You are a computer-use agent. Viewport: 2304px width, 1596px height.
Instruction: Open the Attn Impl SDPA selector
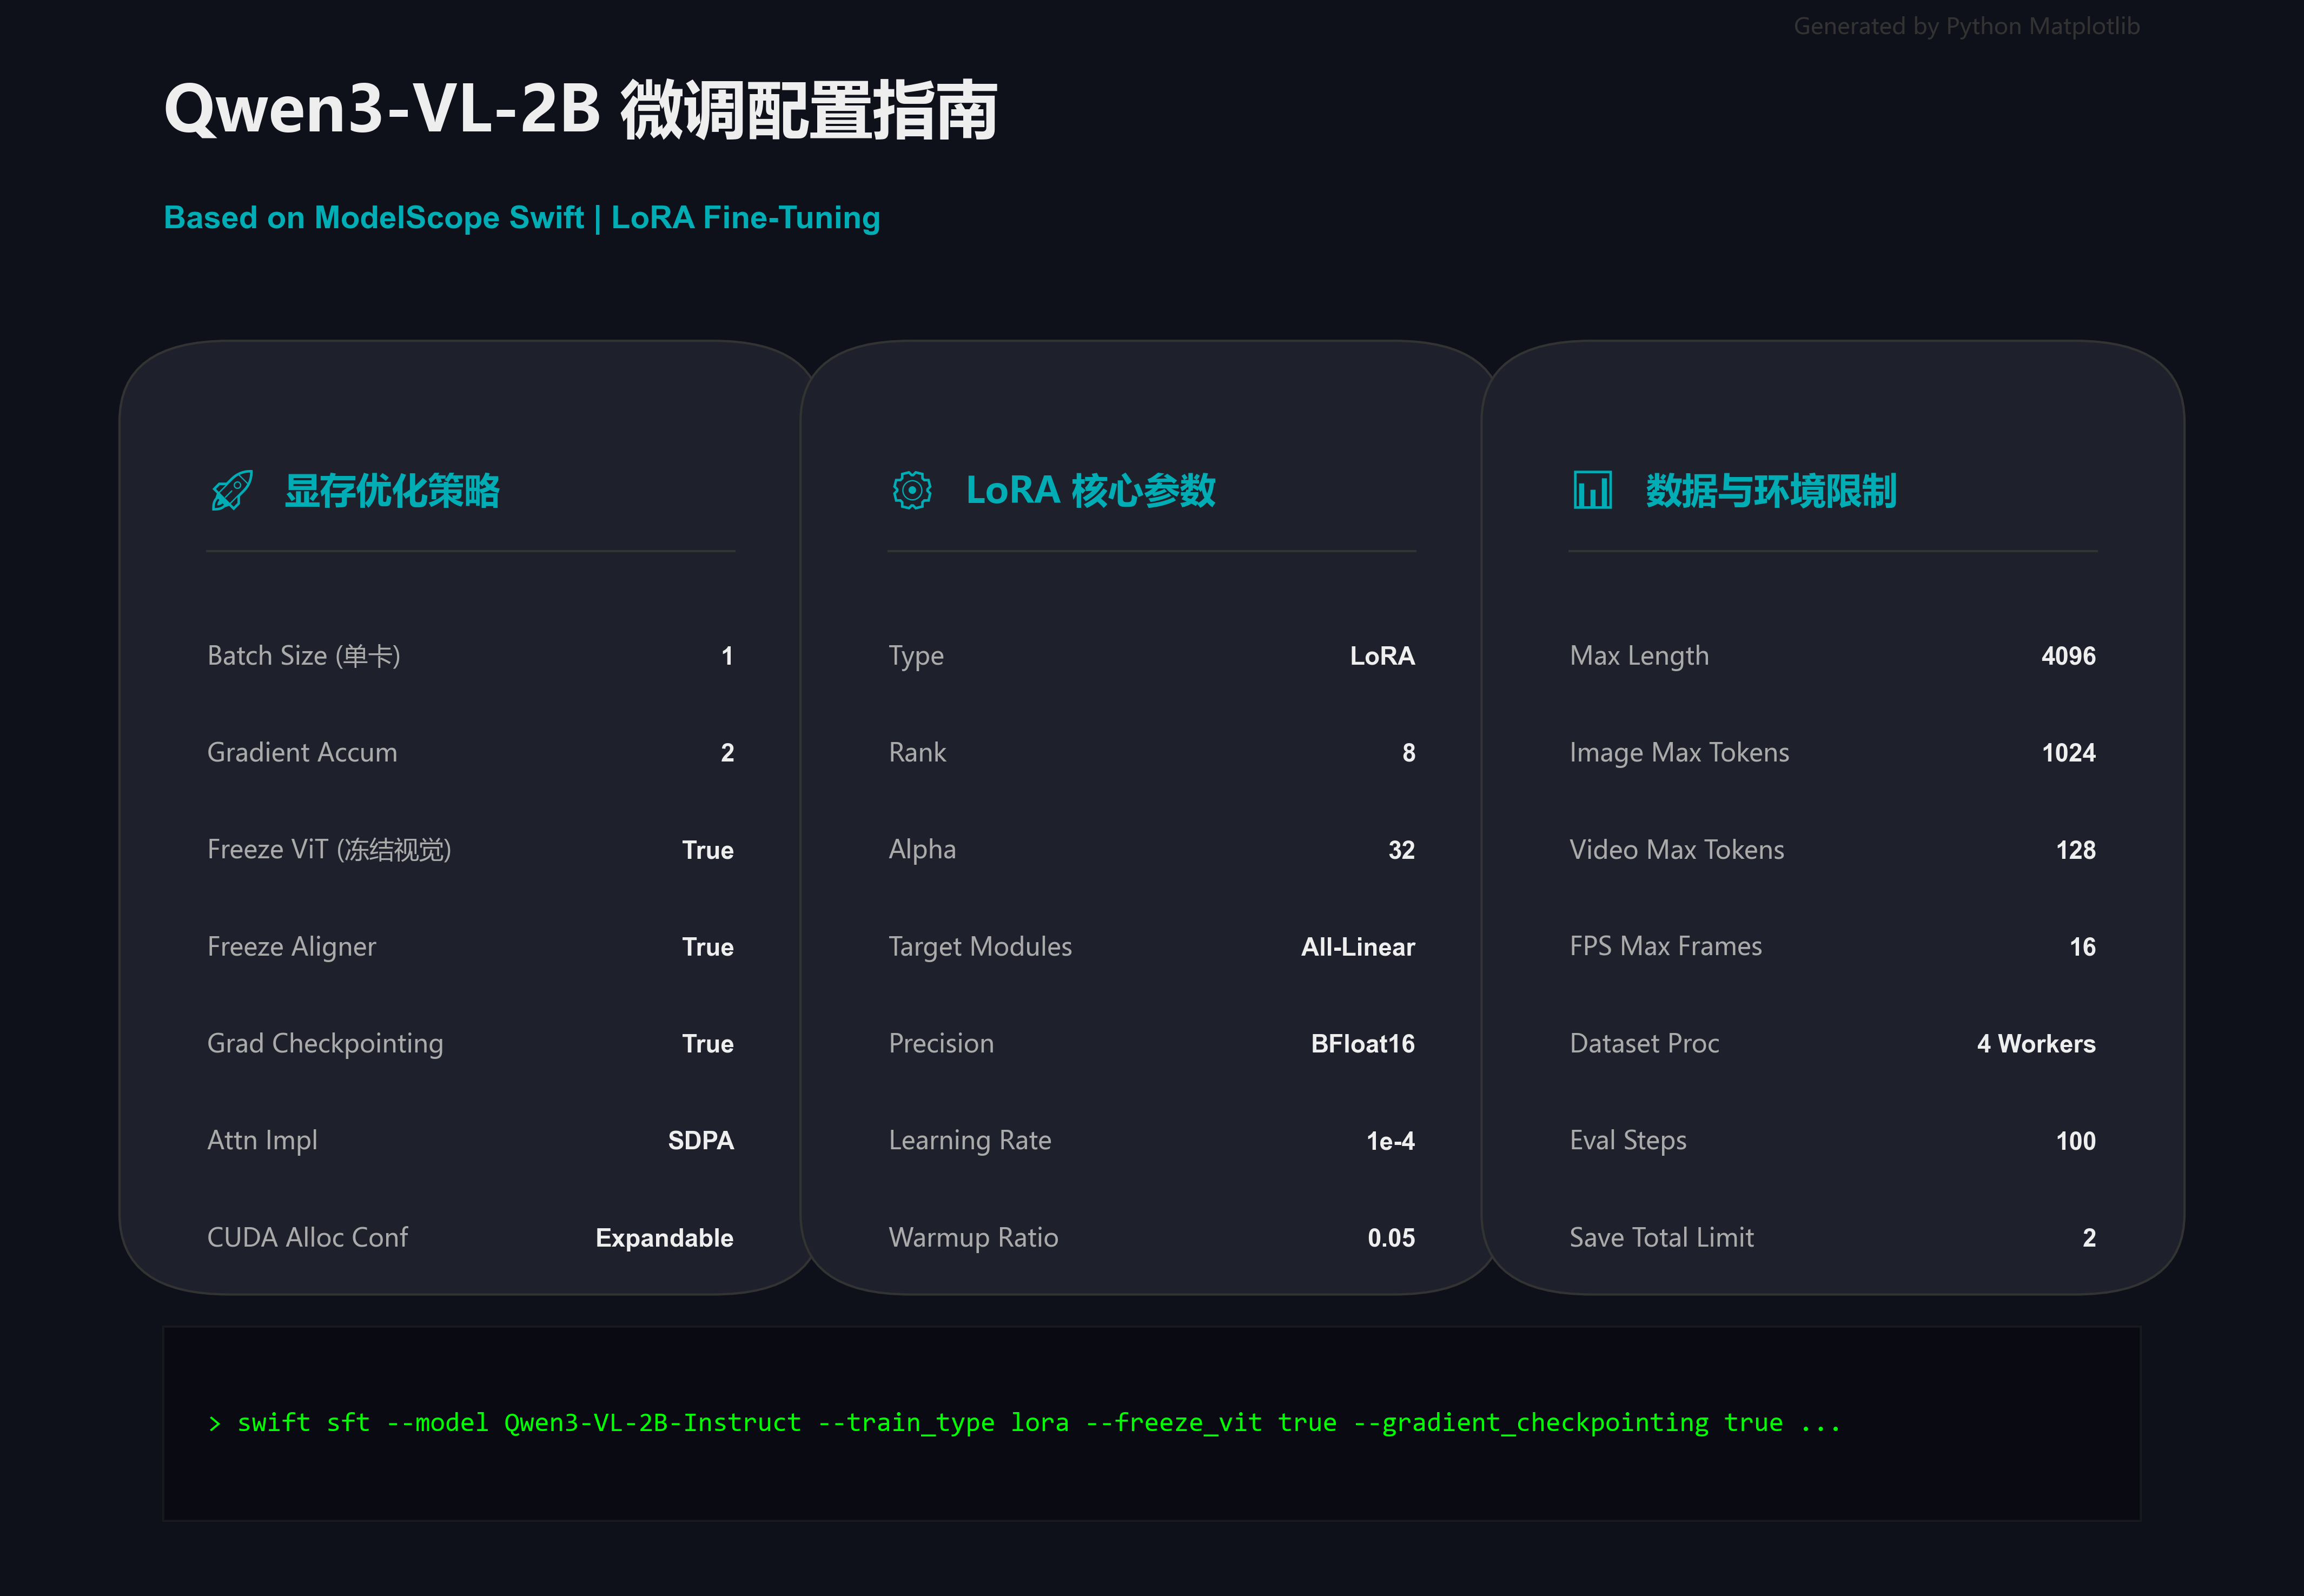(x=701, y=1140)
